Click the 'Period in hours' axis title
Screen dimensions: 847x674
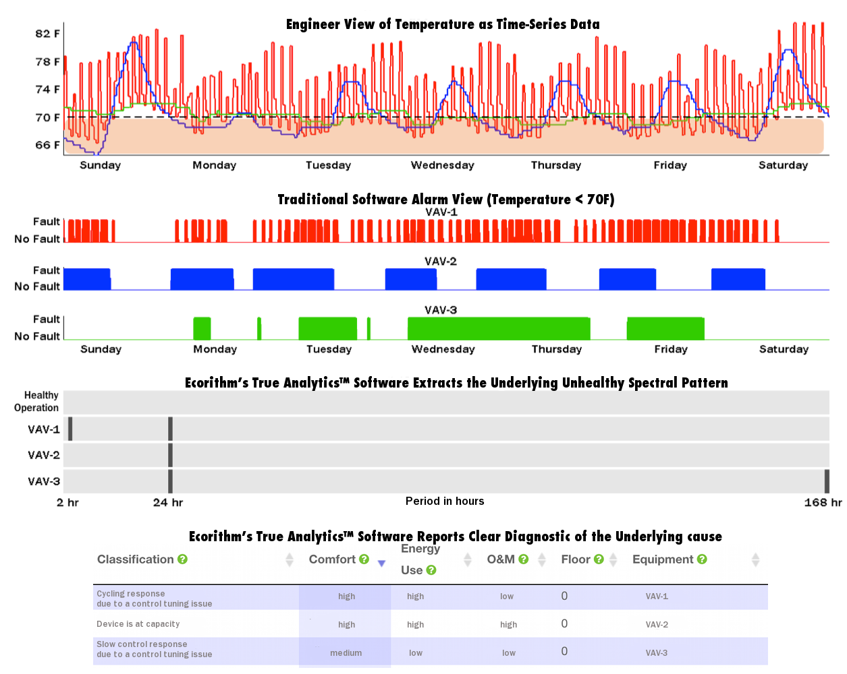(x=445, y=501)
